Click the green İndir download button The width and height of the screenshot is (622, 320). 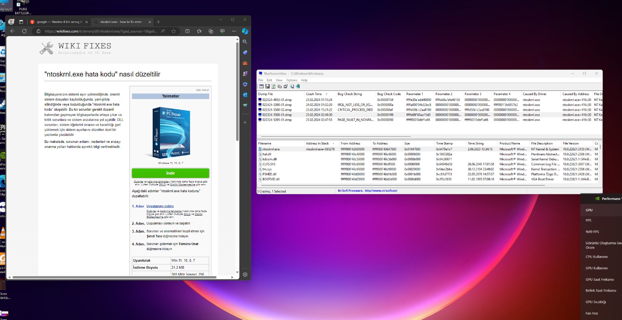click(x=170, y=173)
